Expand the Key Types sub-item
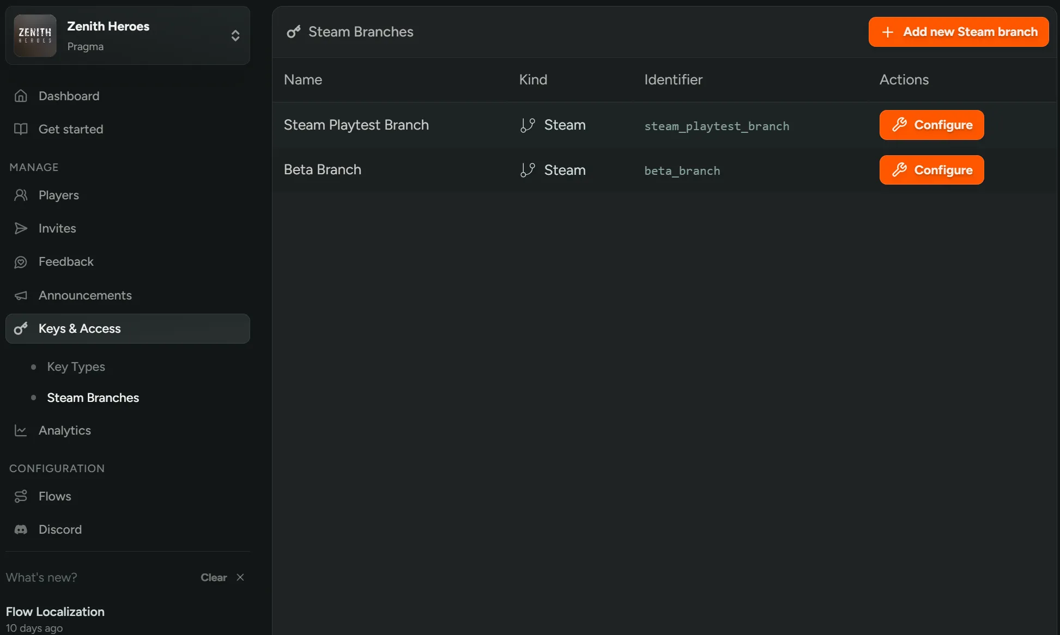The image size is (1060, 635). tap(76, 367)
